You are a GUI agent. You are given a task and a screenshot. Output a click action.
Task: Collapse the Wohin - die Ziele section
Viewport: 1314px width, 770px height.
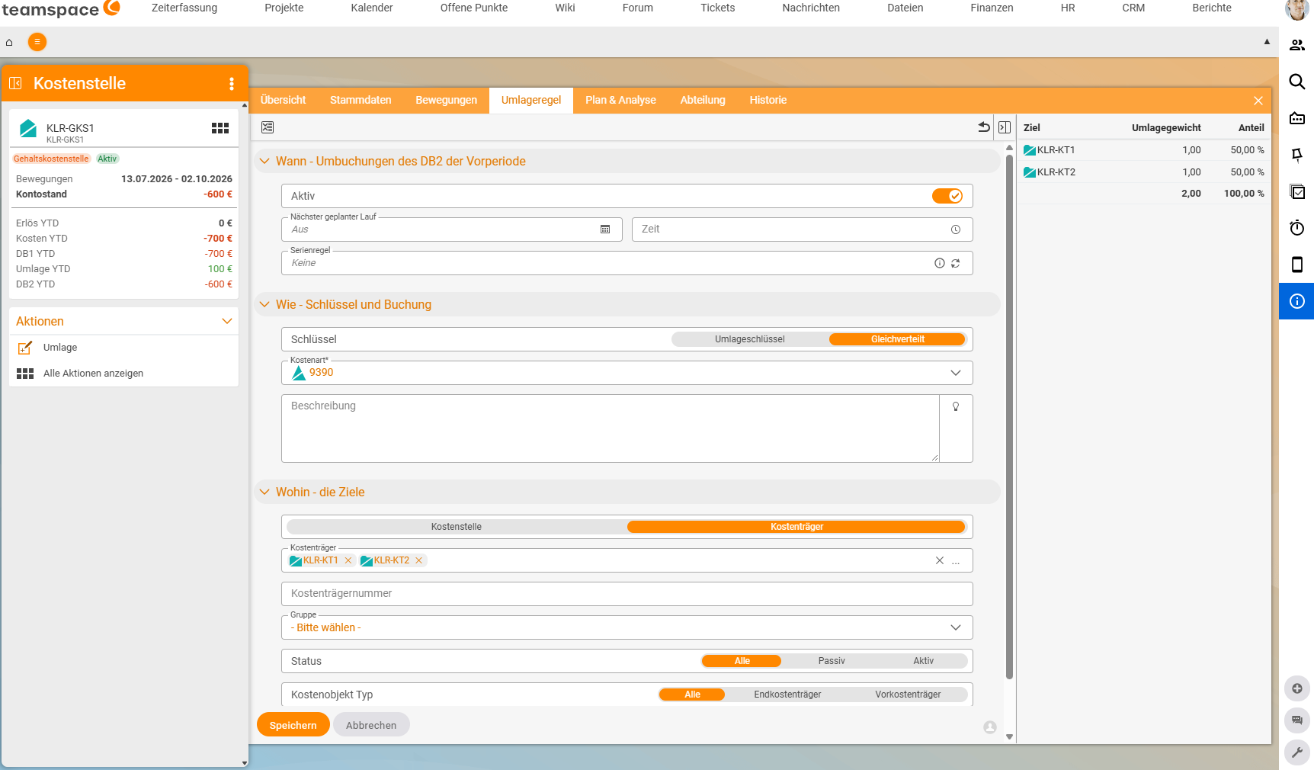pos(264,492)
